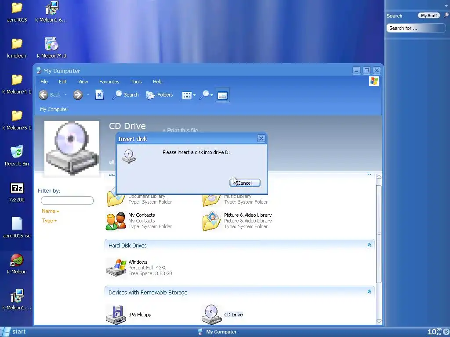
Task: Select the aero4015.iso file icon
Action: [17, 228]
